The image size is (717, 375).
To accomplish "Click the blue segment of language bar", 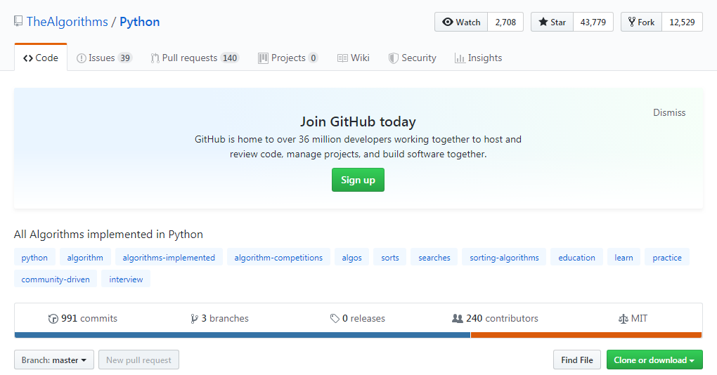I will click(x=243, y=335).
